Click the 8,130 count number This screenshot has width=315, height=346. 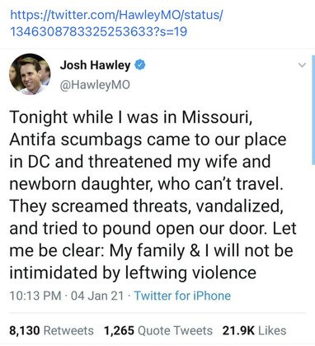pyautogui.click(x=25, y=330)
